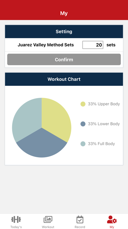The image size is (128, 229).
Task: Select the yellow Upper Body pie slice
Action: [x=56, y=119]
